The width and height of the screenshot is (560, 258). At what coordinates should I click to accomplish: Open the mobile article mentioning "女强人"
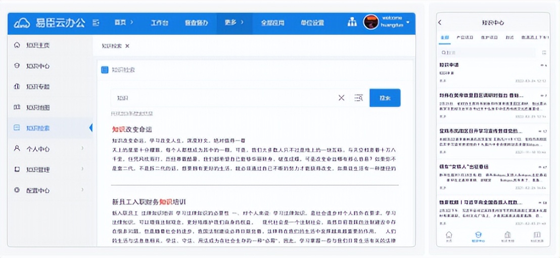coord(463,167)
